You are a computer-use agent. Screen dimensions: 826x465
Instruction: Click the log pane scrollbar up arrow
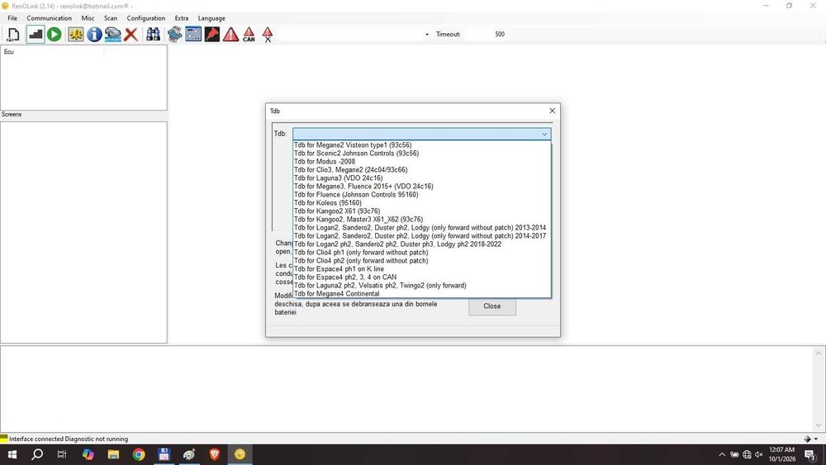pyautogui.click(x=818, y=353)
